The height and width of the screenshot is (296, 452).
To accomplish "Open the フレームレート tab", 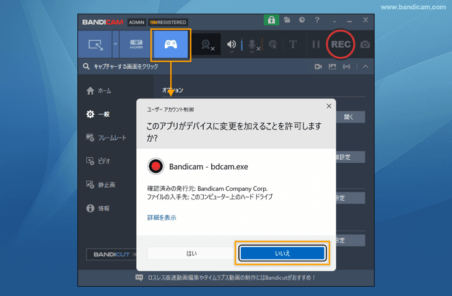I will point(106,137).
